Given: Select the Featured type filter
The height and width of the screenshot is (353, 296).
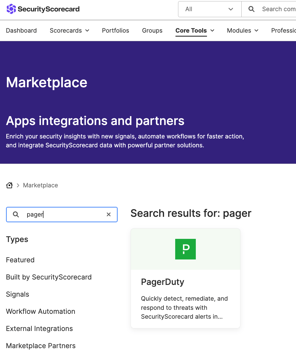Looking at the screenshot, I should point(20,260).
